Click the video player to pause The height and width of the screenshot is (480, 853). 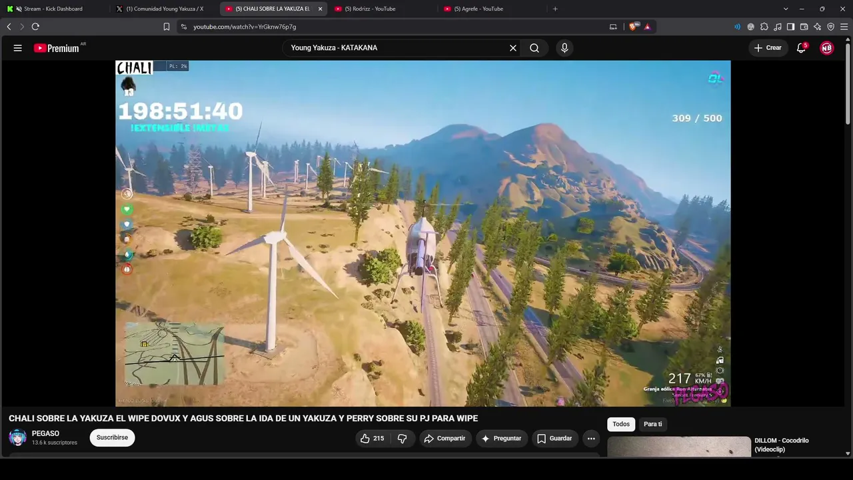pos(423,233)
